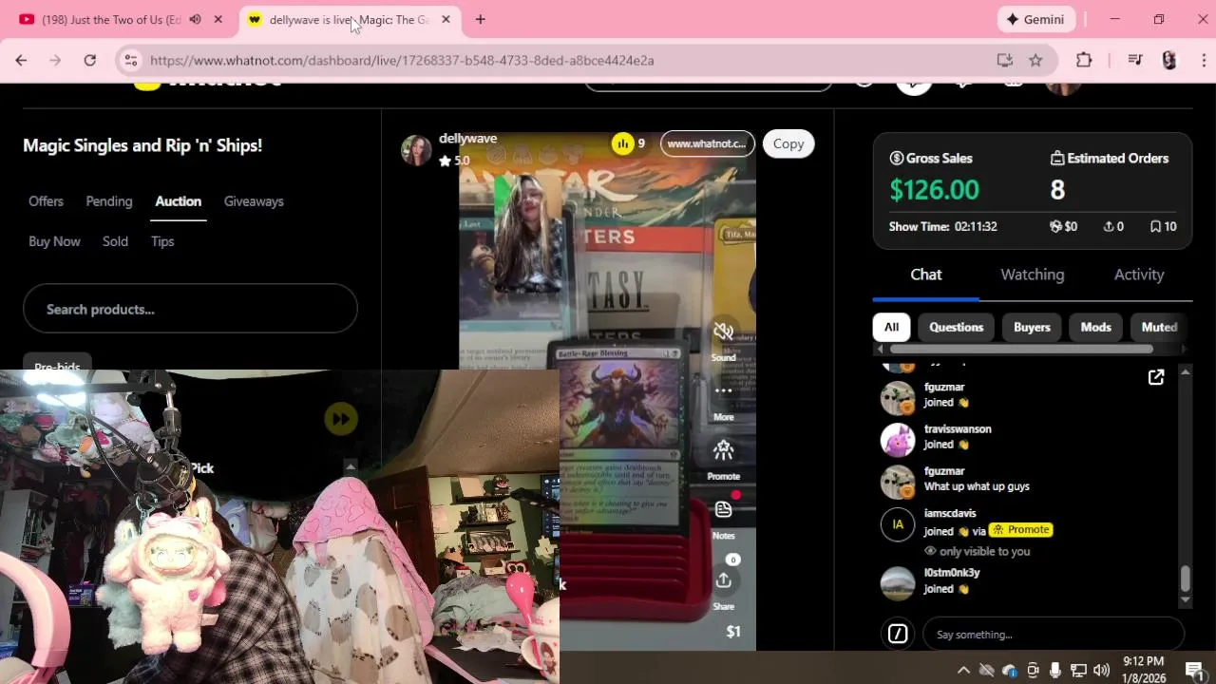Copy the show link
This screenshot has height=684, width=1216.
click(x=788, y=143)
